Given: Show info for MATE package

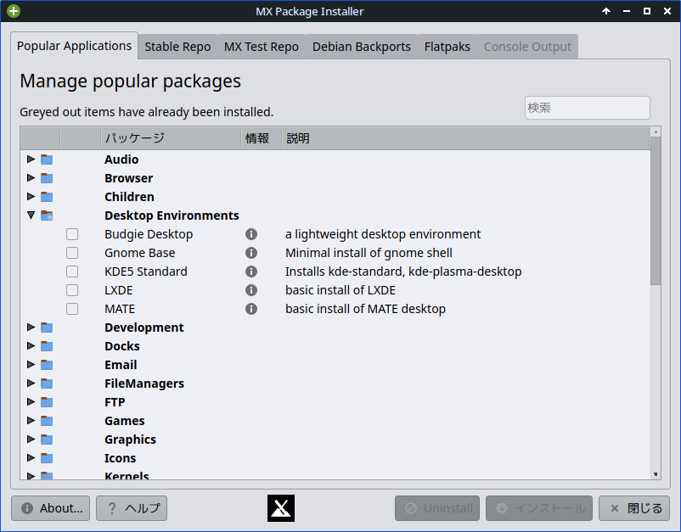Looking at the screenshot, I should point(251,309).
